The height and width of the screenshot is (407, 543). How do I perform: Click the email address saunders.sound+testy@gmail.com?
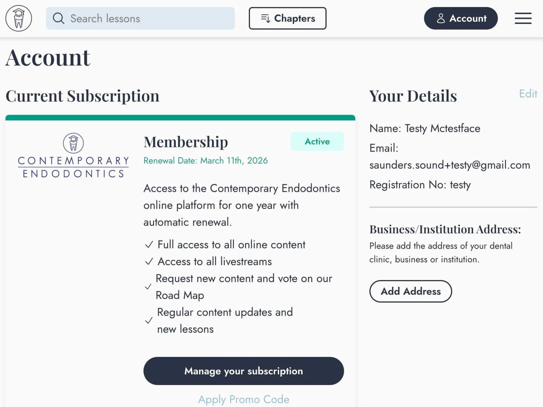pos(450,165)
